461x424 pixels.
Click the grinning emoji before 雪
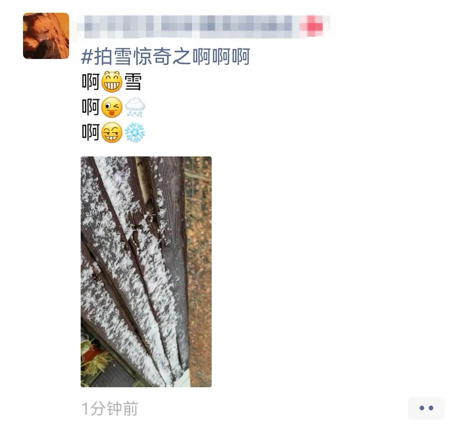112,82
